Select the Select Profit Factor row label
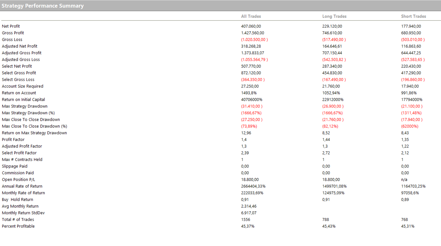The height and width of the screenshot is (246, 441). (x=19, y=153)
